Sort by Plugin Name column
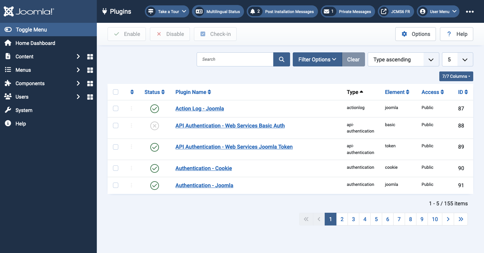The image size is (484, 253). click(x=193, y=92)
